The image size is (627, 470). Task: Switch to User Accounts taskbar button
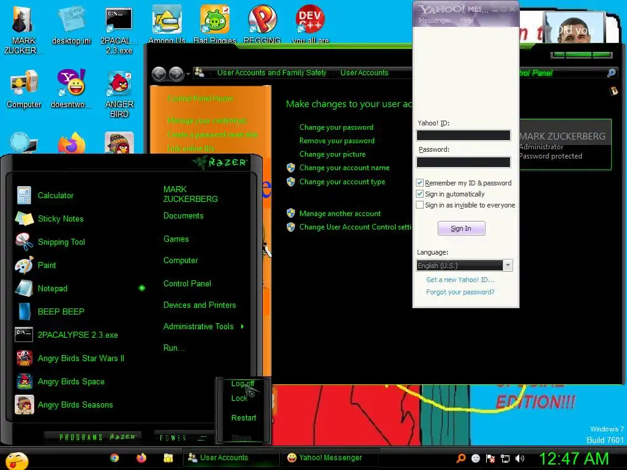[x=231, y=458]
